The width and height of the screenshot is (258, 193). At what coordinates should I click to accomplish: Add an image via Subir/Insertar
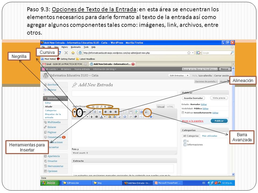coord(93,107)
